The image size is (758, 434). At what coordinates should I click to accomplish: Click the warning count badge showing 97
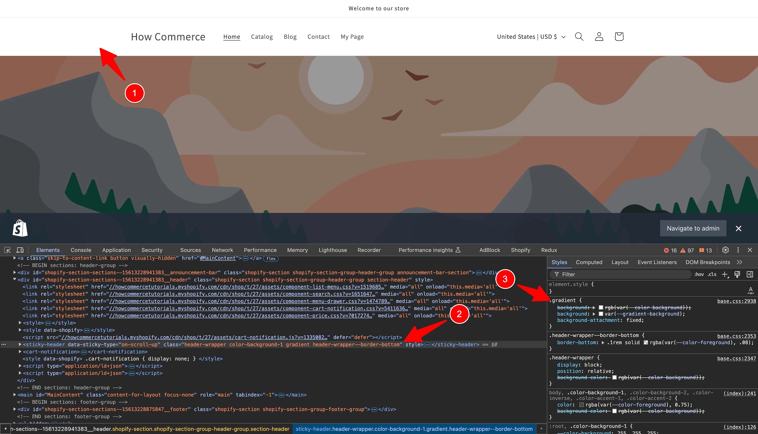687,250
